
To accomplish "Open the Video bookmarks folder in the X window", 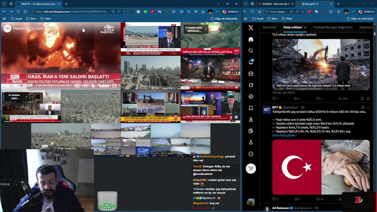I will 287,19.
